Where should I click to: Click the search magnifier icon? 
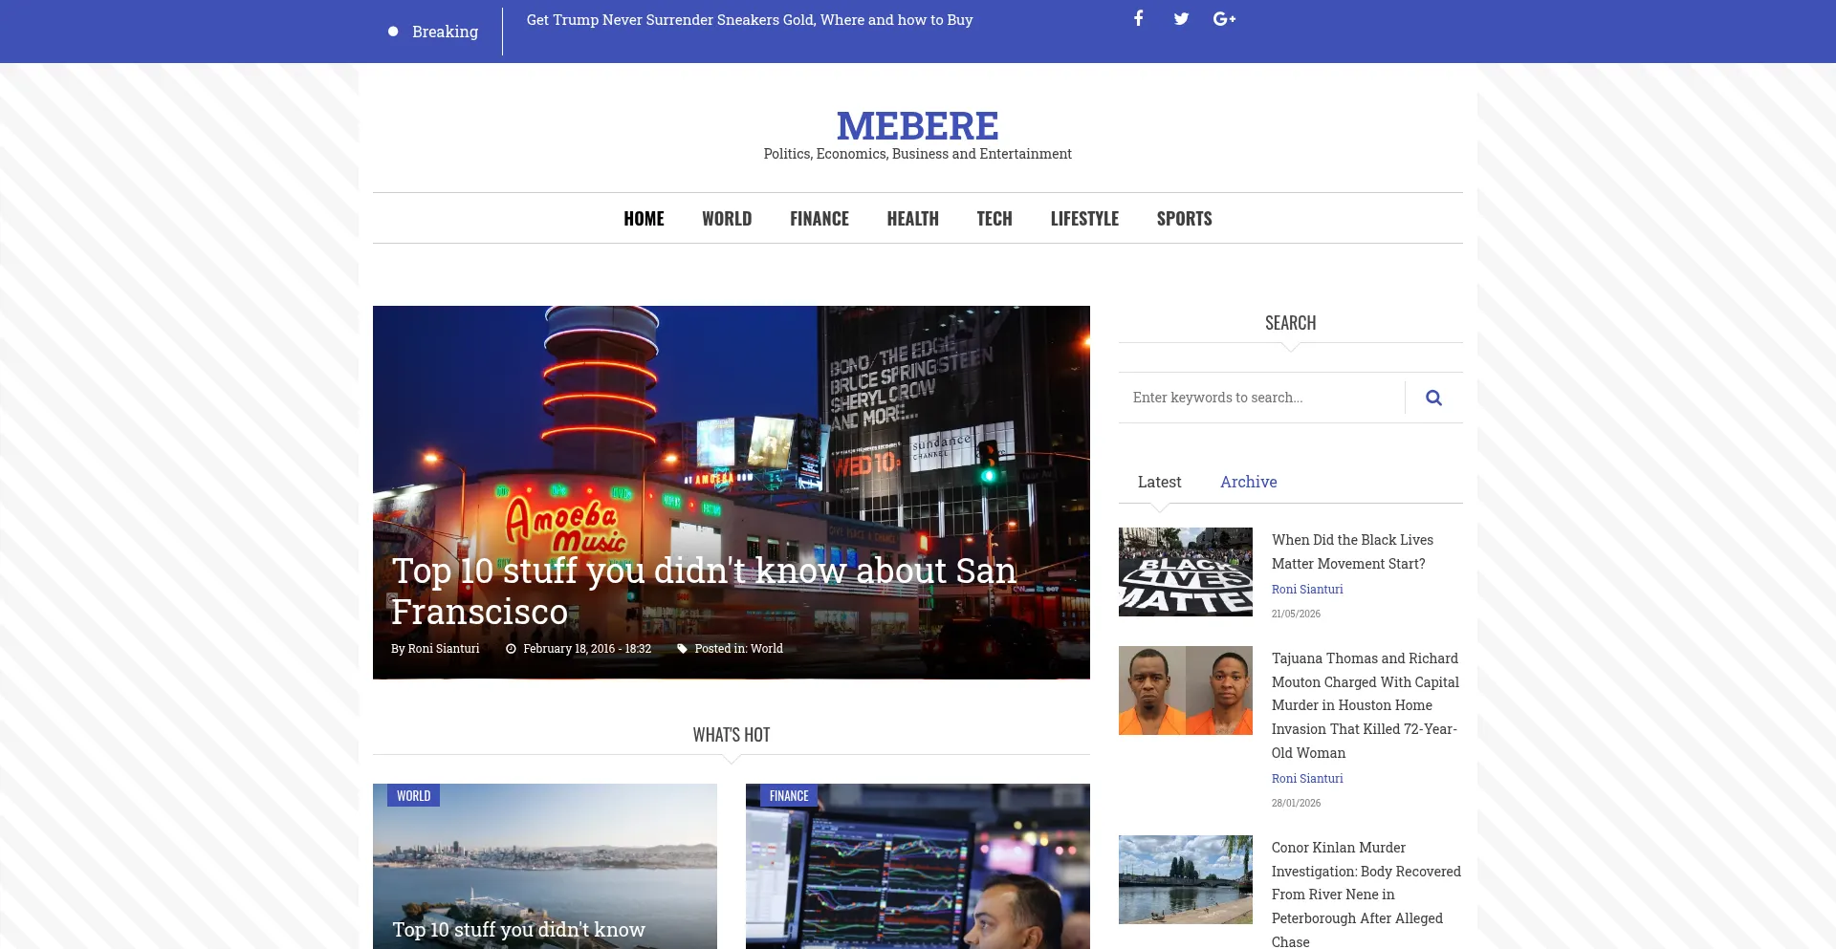click(1433, 398)
